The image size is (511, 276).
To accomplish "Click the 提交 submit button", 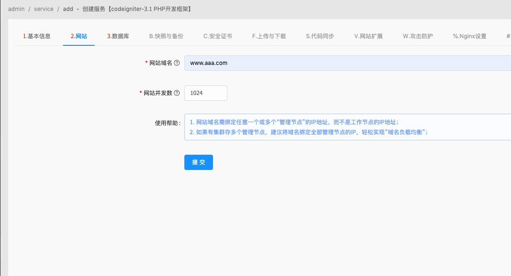I will coord(199,162).
